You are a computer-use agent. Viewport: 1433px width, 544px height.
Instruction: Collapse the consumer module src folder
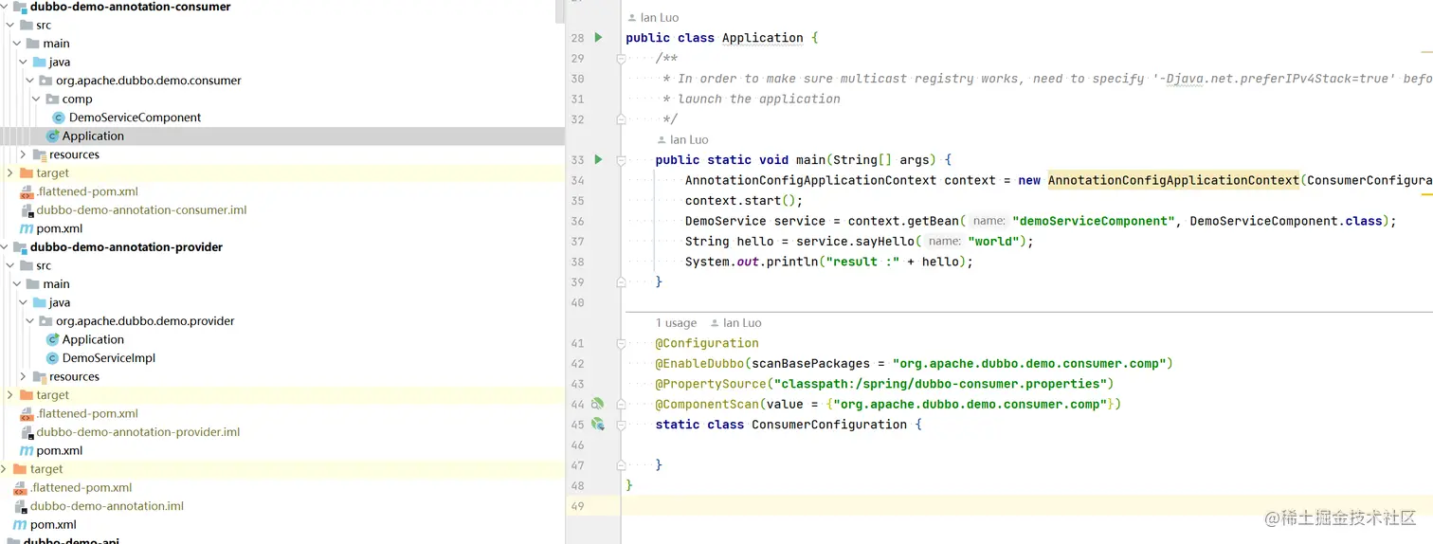click(x=9, y=25)
